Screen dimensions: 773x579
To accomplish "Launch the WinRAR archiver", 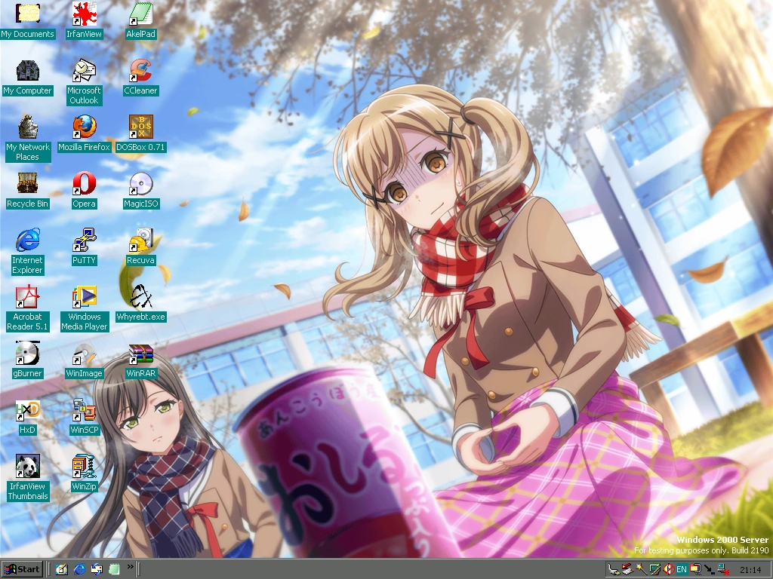I will coord(140,354).
